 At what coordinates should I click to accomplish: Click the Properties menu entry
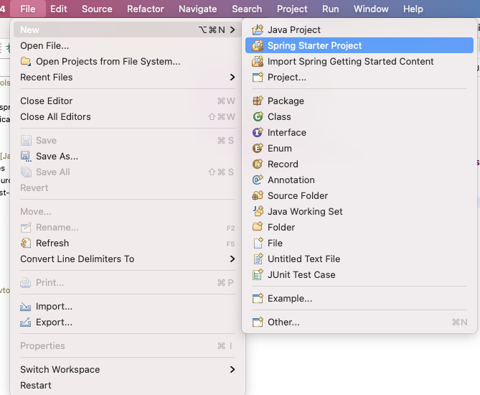[127, 345]
